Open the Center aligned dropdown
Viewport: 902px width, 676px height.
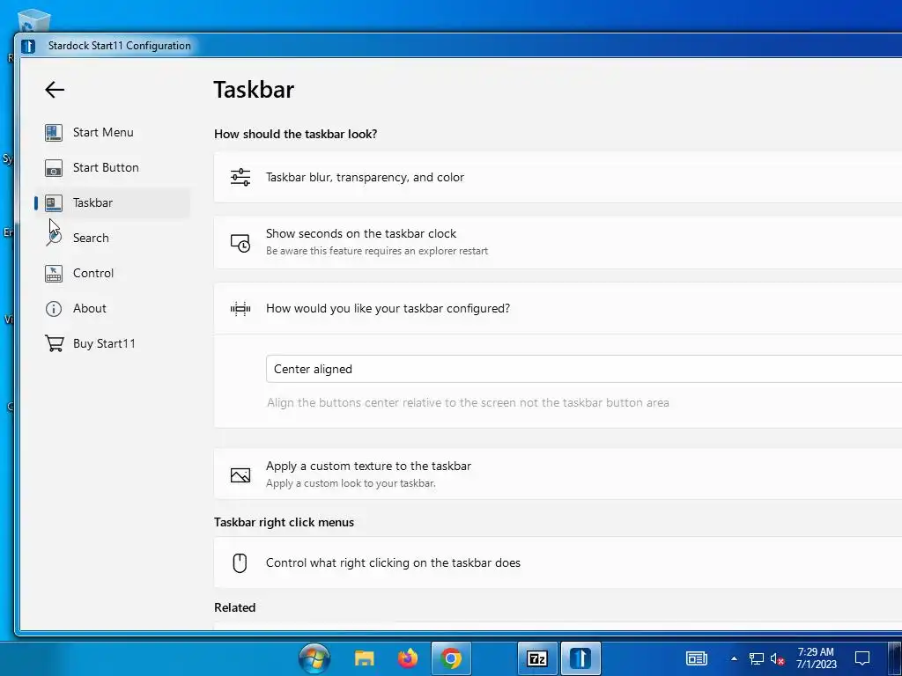(x=584, y=369)
